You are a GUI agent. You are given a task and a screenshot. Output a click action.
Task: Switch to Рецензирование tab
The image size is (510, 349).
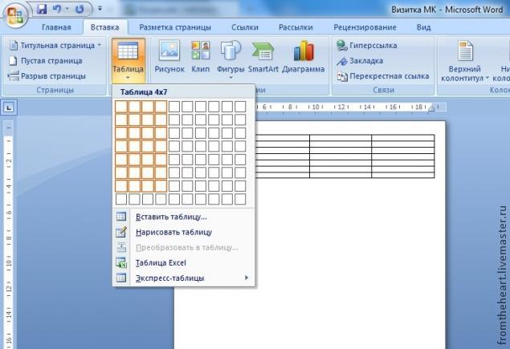[365, 27]
